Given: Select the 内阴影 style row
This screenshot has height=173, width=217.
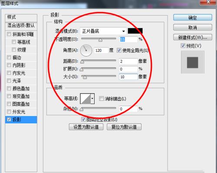Looking at the screenshot, I should tap(21, 65).
